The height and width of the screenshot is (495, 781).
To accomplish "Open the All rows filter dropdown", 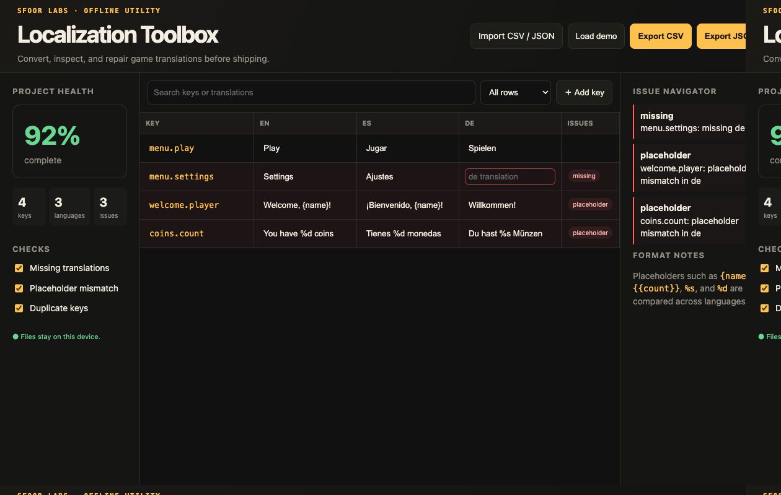I will click(x=516, y=92).
